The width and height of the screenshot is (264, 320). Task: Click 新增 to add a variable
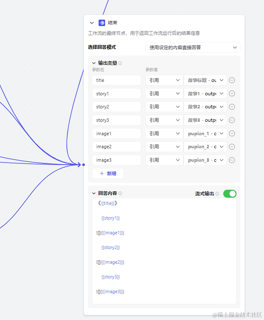click(108, 173)
